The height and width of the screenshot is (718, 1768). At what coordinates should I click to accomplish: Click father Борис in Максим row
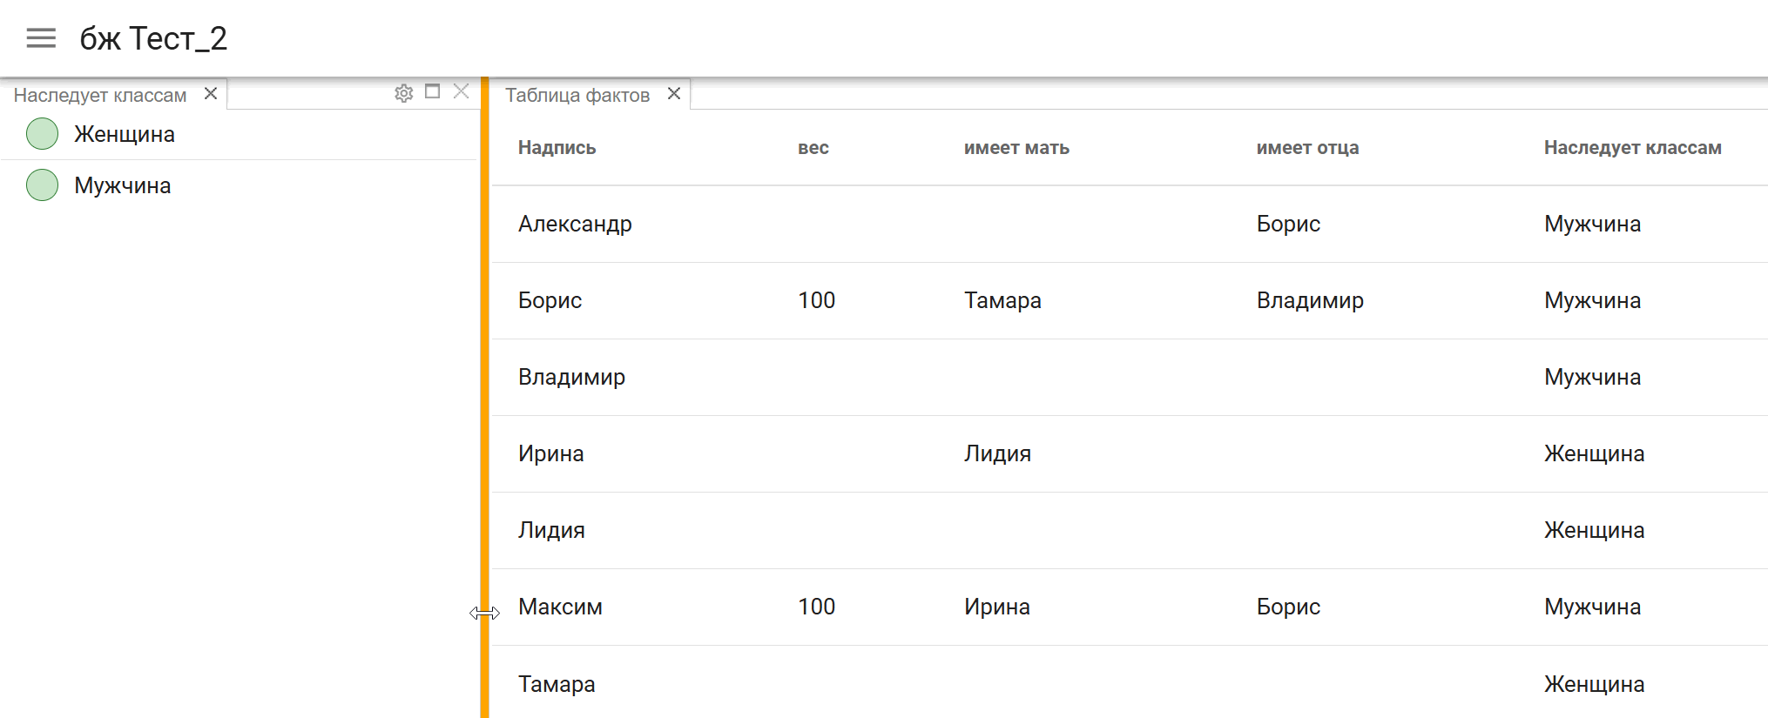click(1288, 607)
